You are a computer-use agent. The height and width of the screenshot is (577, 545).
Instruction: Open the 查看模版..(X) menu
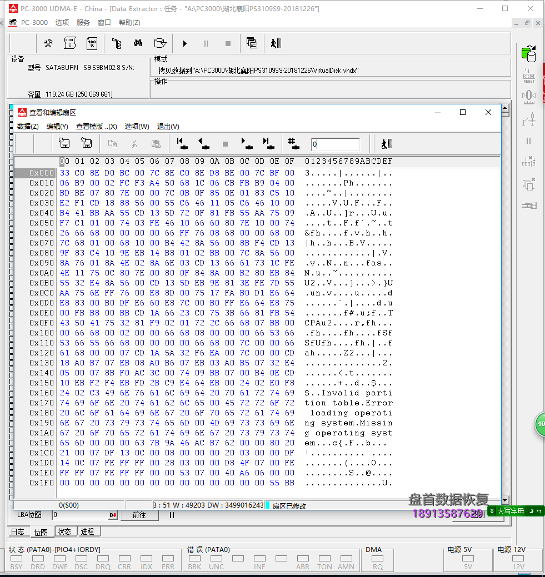(97, 126)
